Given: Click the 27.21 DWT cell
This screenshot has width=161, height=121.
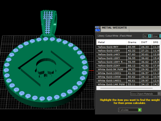Looking at the screenshot, I should click(x=146, y=51).
